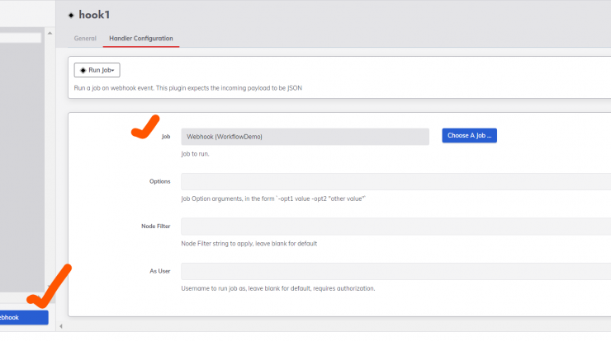Viewport: 611px width, 341px height.
Task: Click the diamond icon beside hook1 title
Action: [71, 15]
